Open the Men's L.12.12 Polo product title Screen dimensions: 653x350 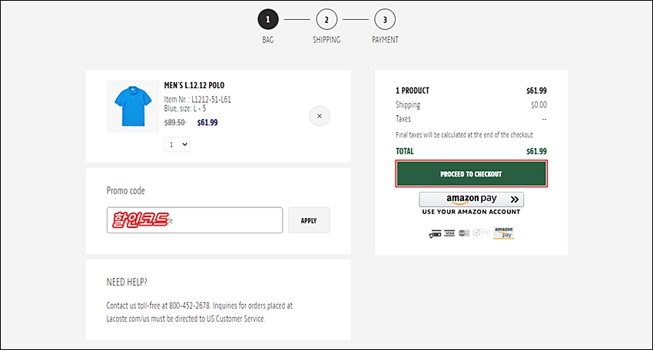pos(194,85)
